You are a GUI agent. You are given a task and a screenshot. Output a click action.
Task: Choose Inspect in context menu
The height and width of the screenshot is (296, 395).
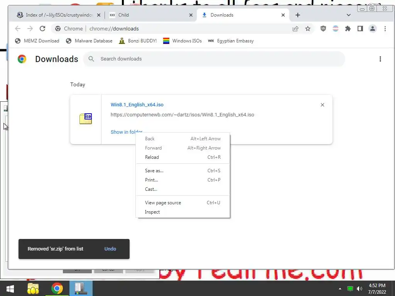click(x=182, y=212)
